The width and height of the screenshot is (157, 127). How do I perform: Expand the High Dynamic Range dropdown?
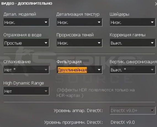tap(26, 91)
